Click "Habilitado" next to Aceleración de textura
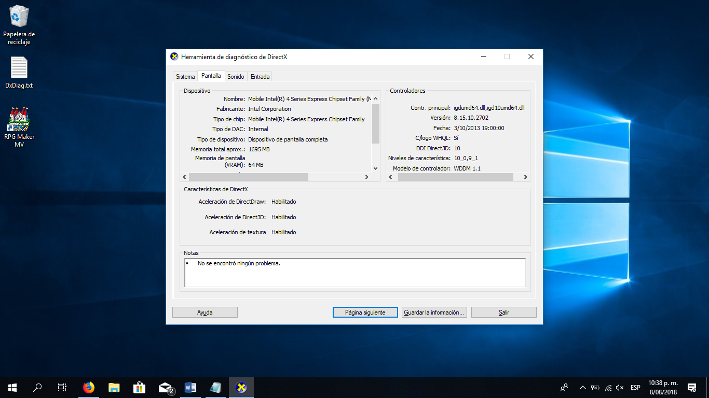Screen dimensions: 709x398 tap(284, 232)
